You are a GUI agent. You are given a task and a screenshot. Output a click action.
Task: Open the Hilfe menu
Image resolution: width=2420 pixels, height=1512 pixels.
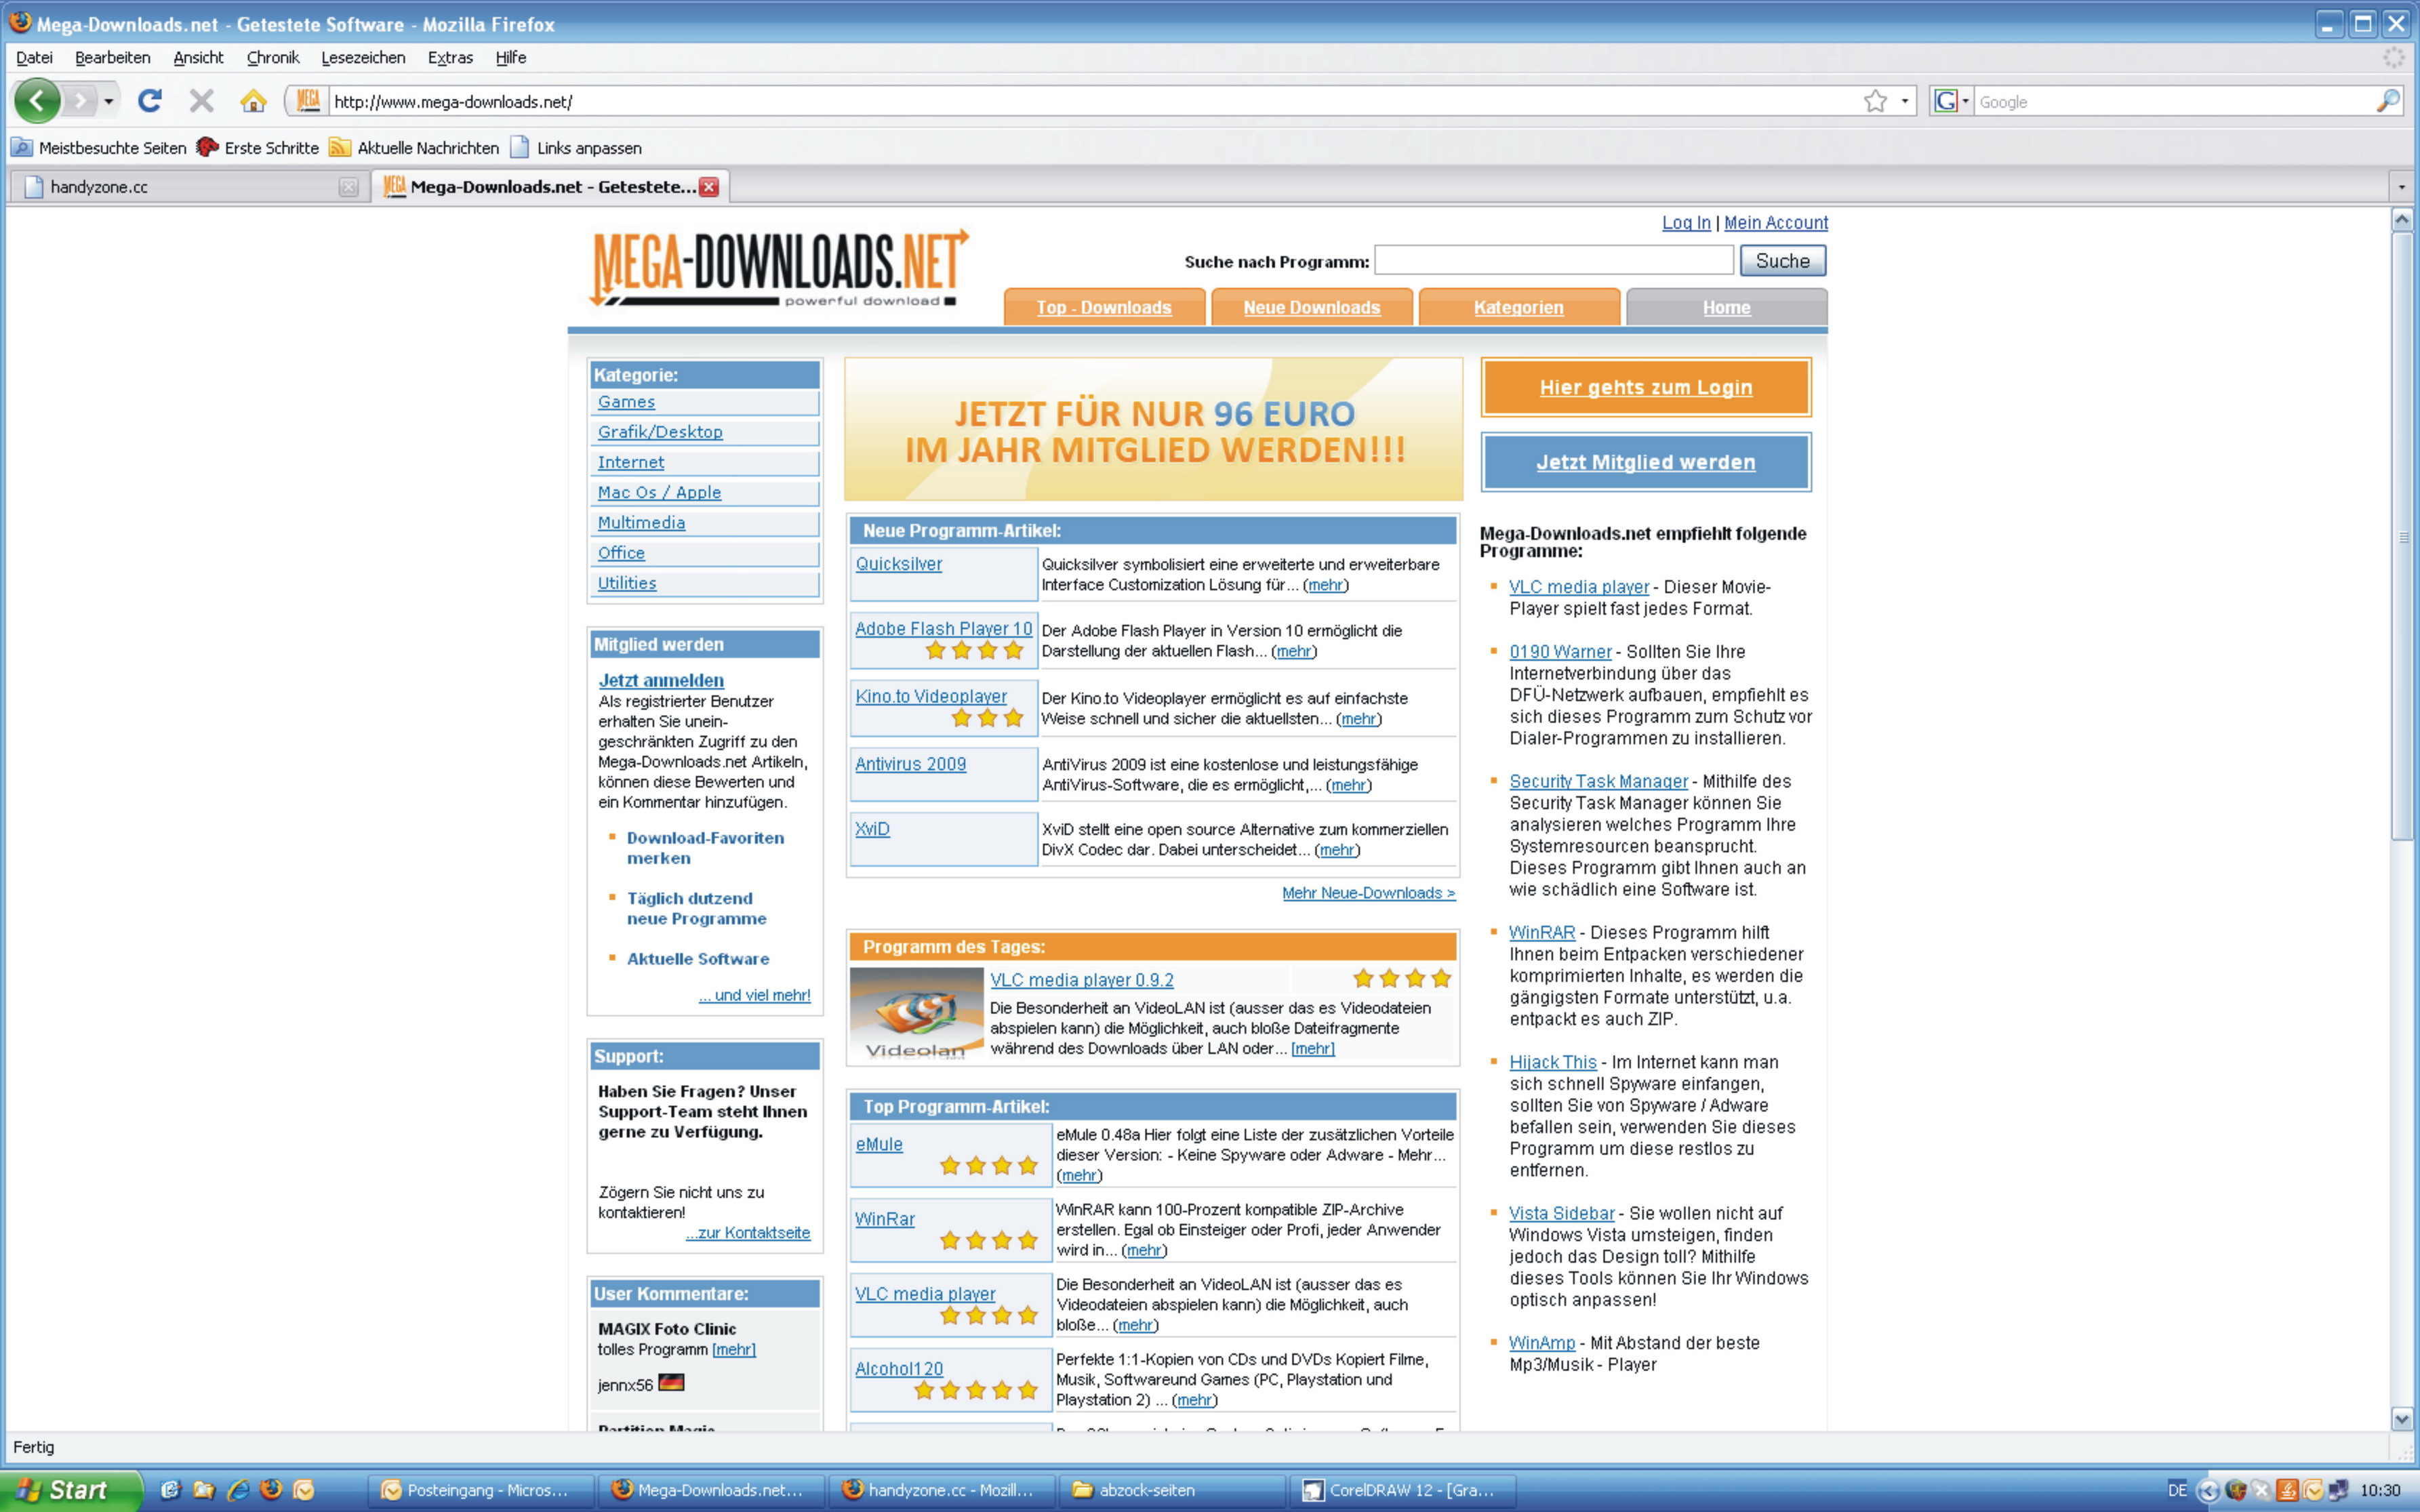click(510, 58)
